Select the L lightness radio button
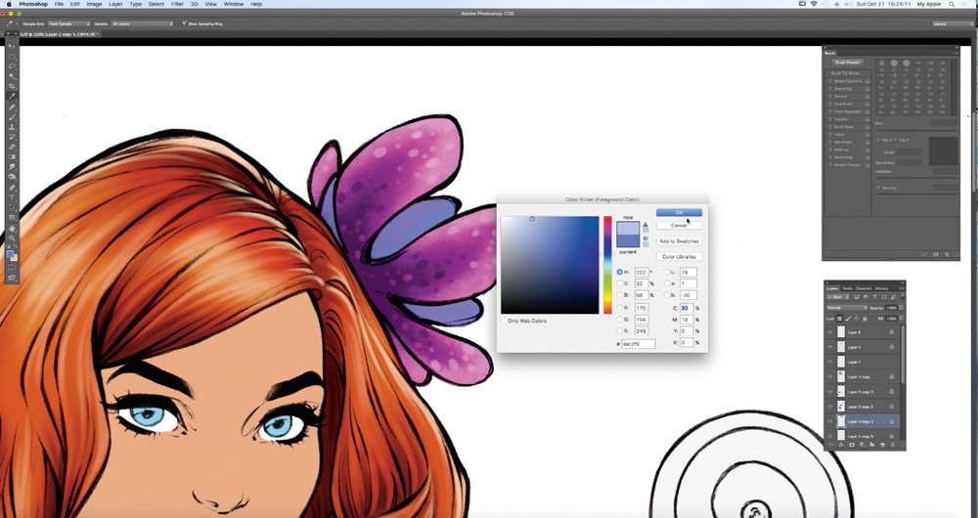Screen dimensions: 978x518 (x=667, y=273)
